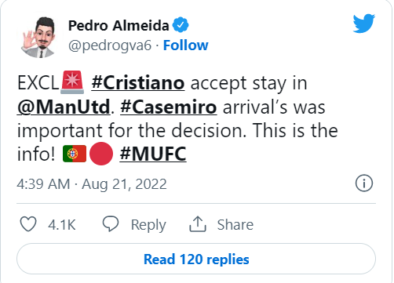Click the Twitter bird logo

click(x=364, y=24)
